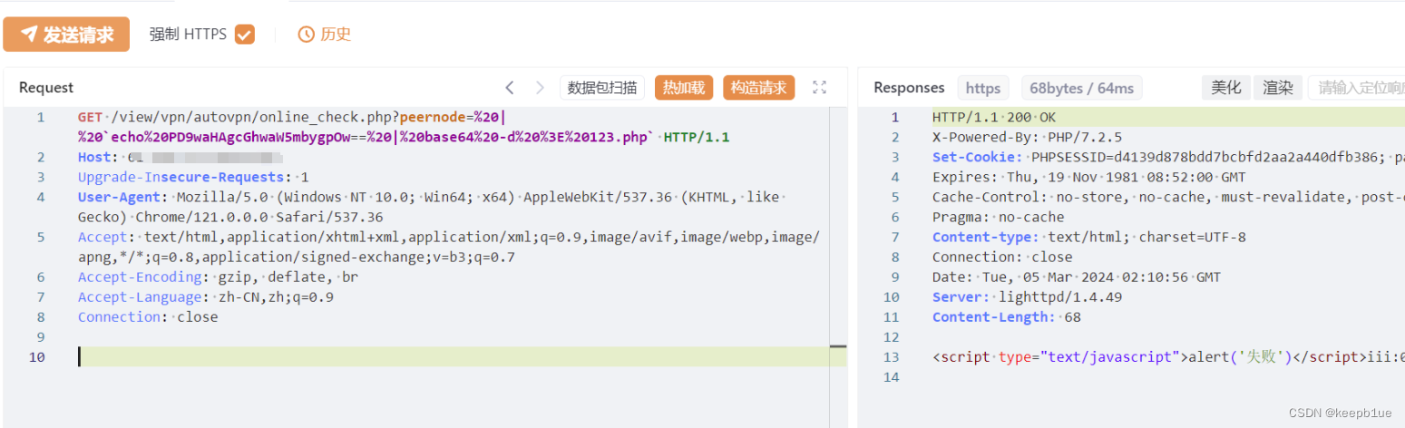The height and width of the screenshot is (428, 1405).
Task: Click the https tag in Responses header
Action: 983,88
